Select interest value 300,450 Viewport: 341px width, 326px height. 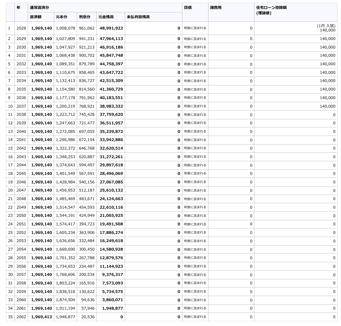click(87, 249)
